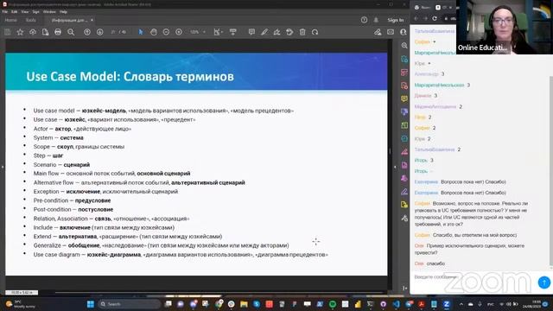
Task: Click chat message about 'Пример исключительного сценария'
Action: click(469, 249)
